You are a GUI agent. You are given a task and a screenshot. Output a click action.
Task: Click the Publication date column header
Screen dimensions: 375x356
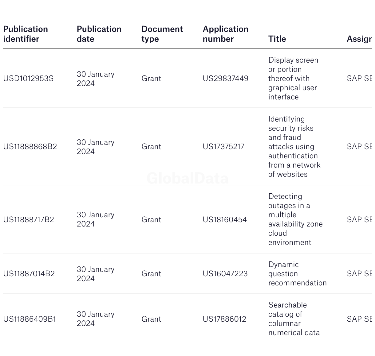[x=99, y=34]
